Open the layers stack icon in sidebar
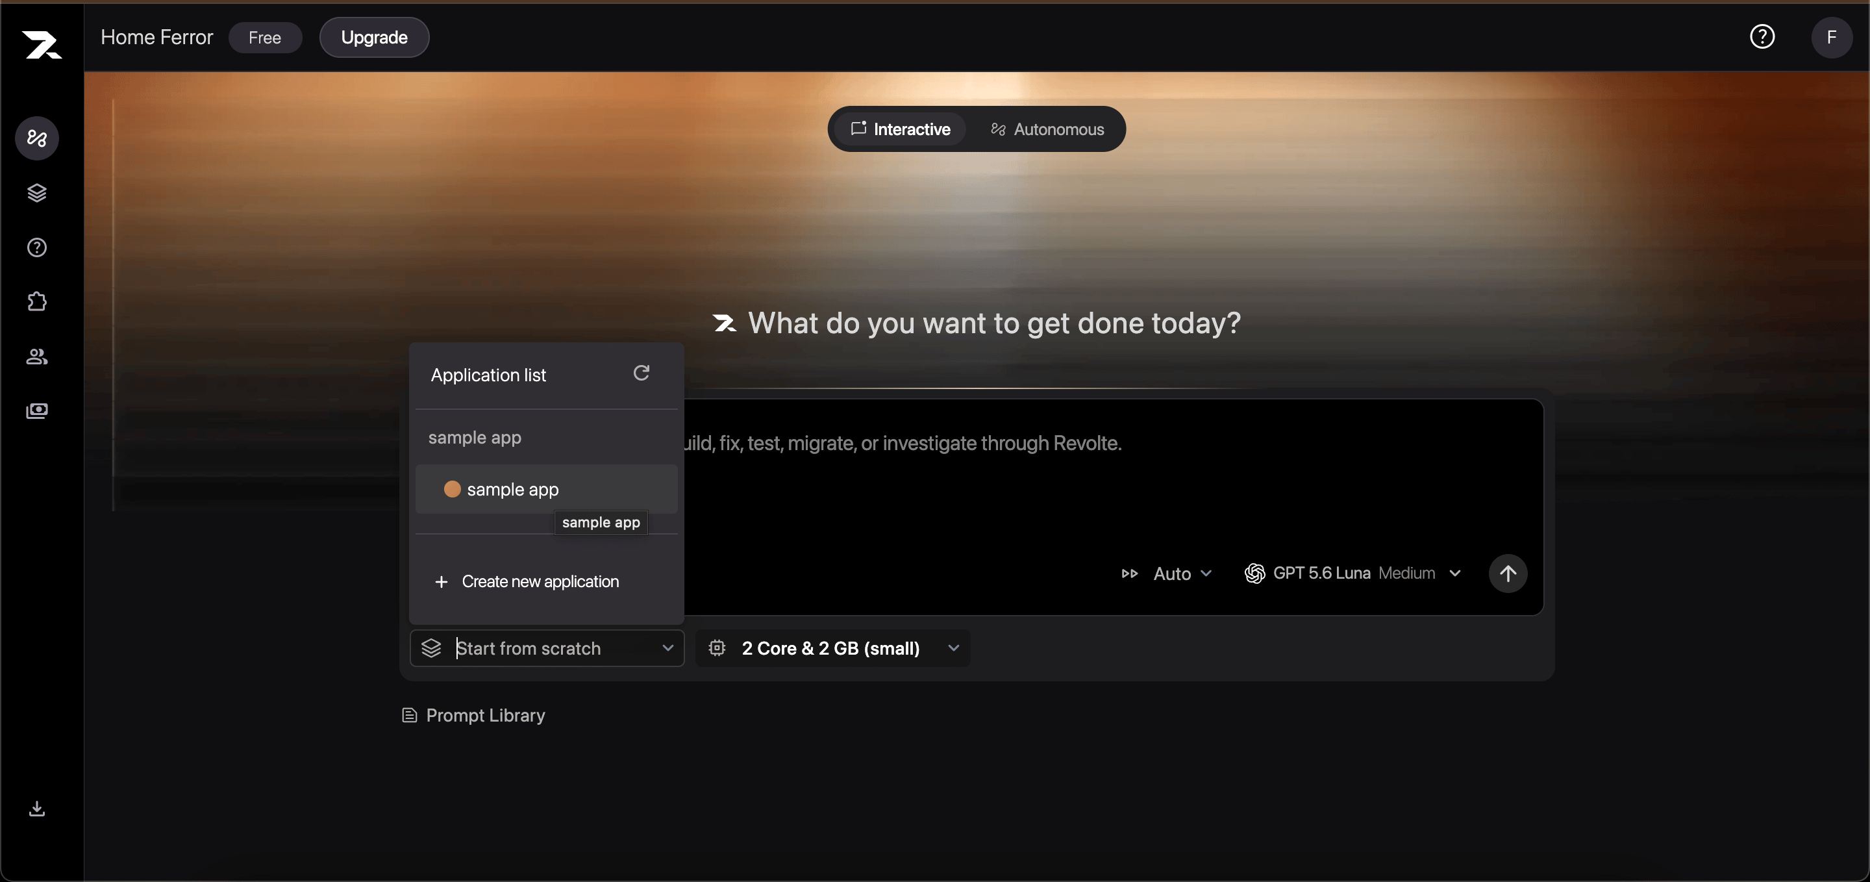The width and height of the screenshot is (1870, 882). coord(37,192)
